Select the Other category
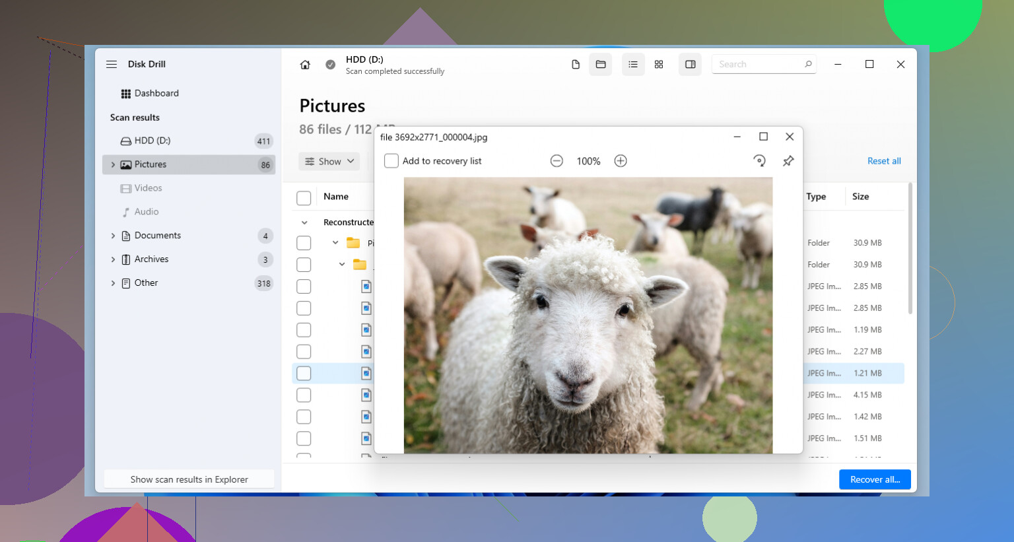This screenshot has height=542, width=1014. tap(189, 283)
